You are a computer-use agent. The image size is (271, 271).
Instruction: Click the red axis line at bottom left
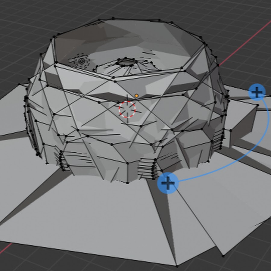tap(6, 248)
